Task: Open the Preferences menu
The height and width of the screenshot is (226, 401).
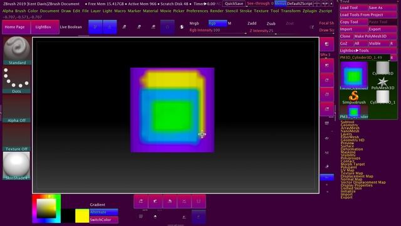Action: (x=197, y=11)
